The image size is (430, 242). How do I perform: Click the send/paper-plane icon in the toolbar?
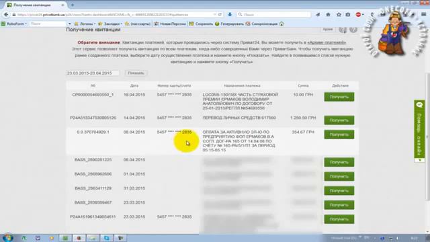[318, 15]
